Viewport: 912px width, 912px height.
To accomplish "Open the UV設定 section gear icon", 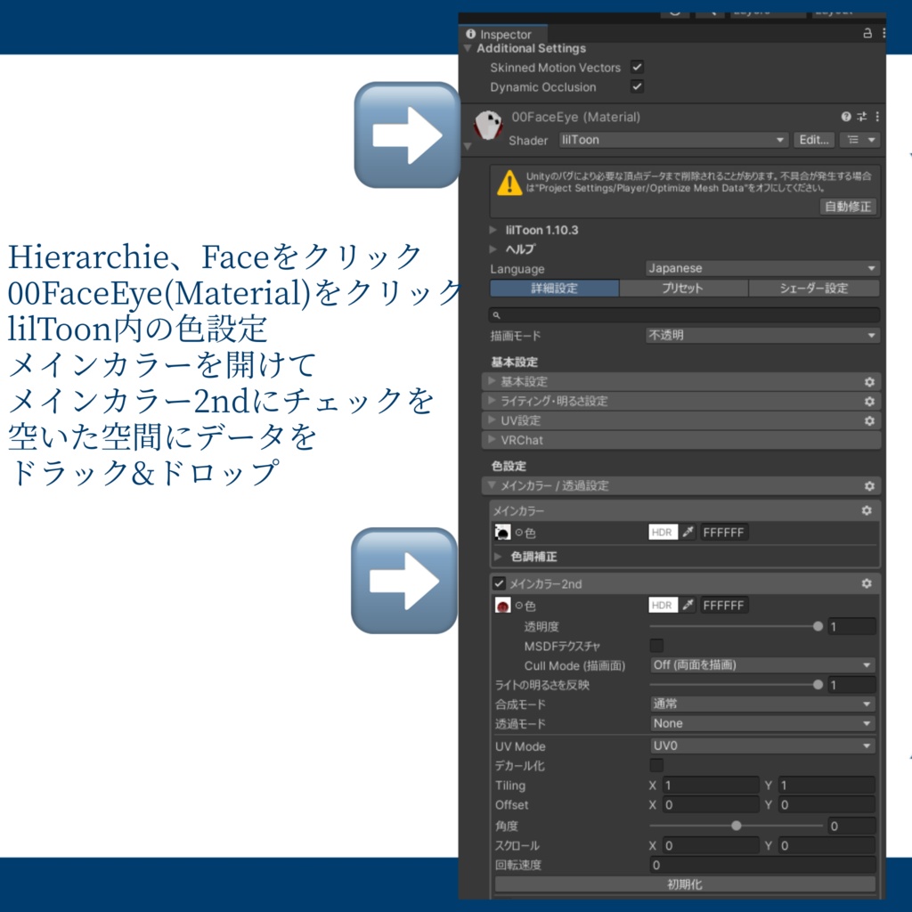I will (870, 420).
